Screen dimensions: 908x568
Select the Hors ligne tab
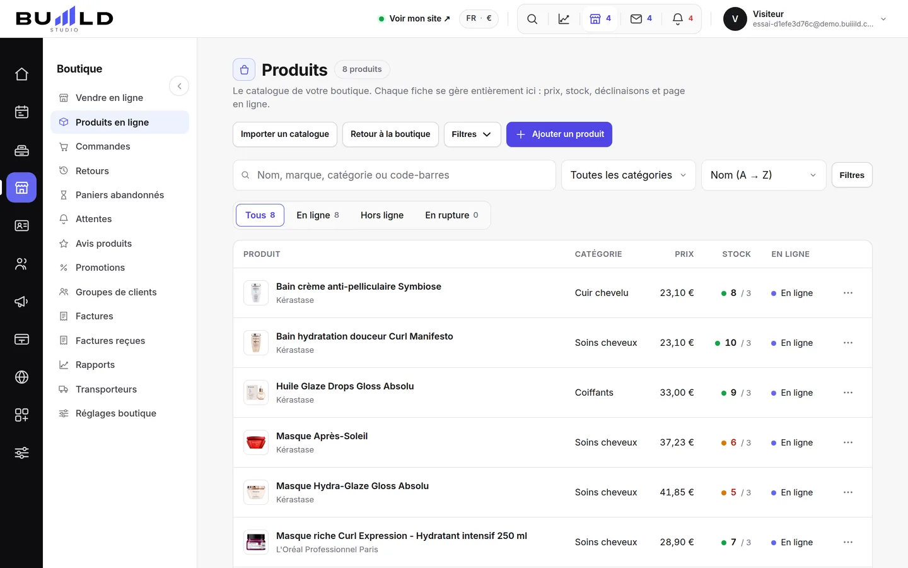pos(382,215)
